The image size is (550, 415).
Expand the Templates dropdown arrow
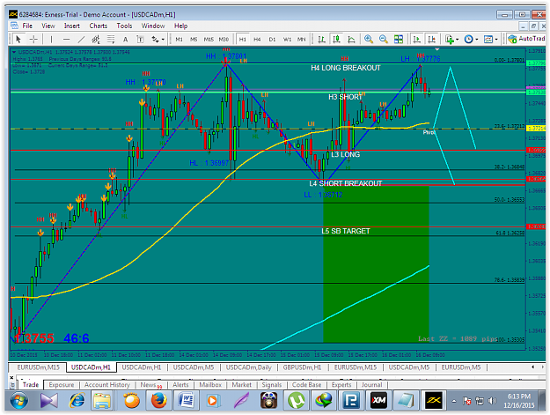coord(496,40)
